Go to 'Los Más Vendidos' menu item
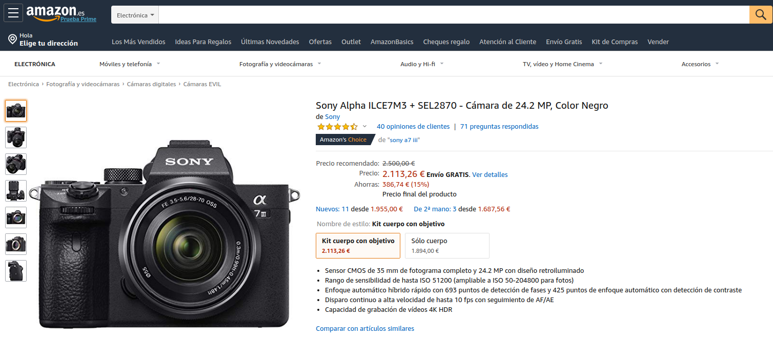The width and height of the screenshot is (773, 337). [138, 42]
